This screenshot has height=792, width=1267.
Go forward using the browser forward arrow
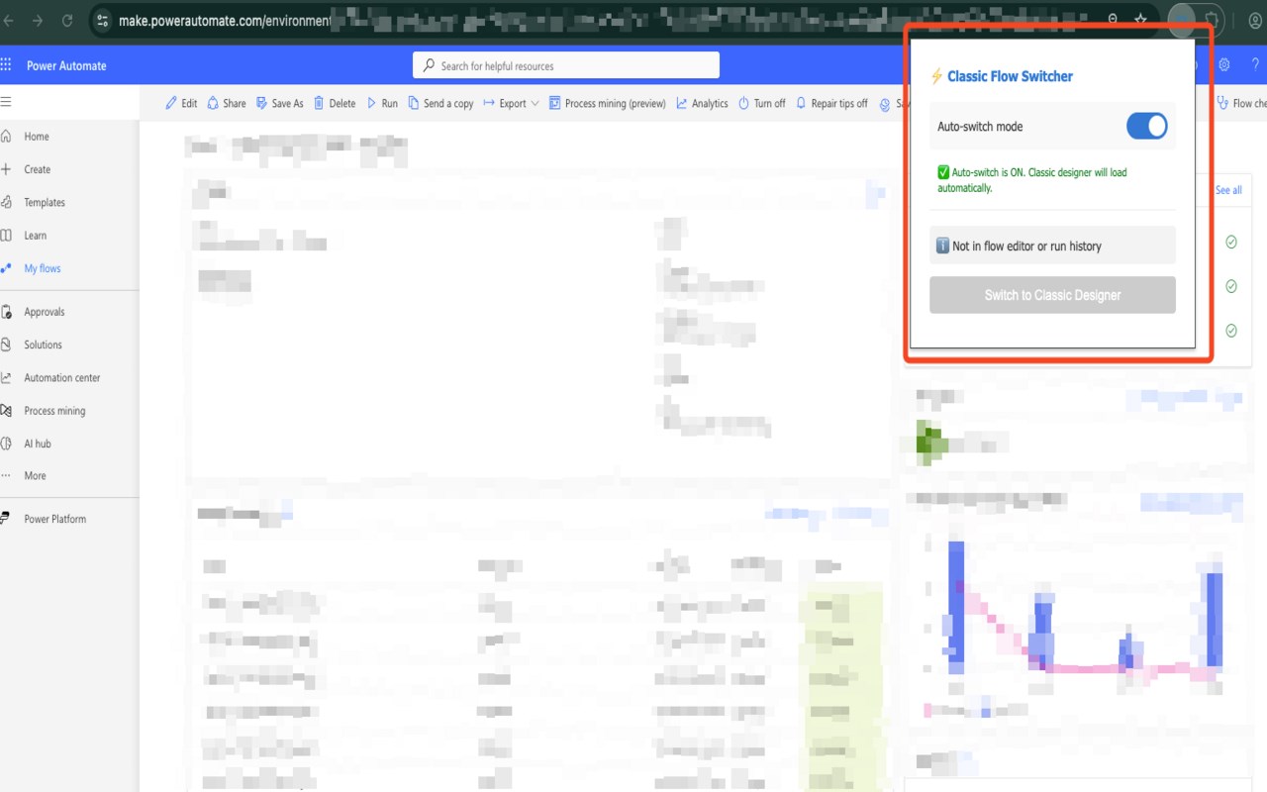click(x=38, y=20)
